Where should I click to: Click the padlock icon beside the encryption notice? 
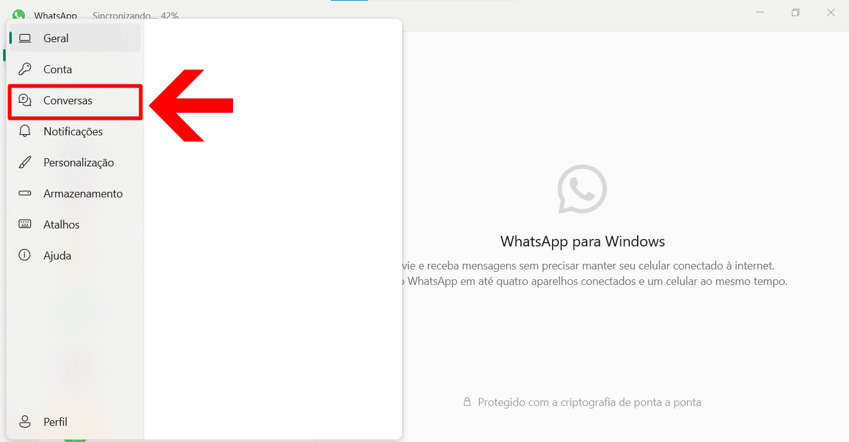pyautogui.click(x=467, y=402)
